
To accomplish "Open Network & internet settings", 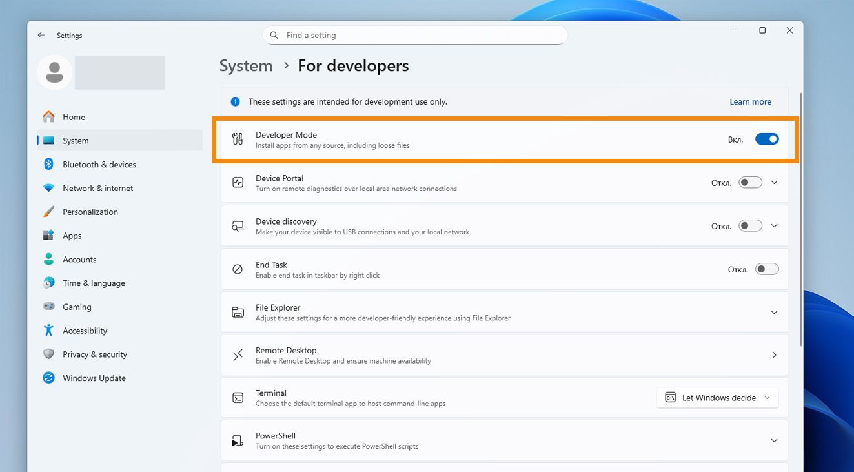I will coord(97,188).
